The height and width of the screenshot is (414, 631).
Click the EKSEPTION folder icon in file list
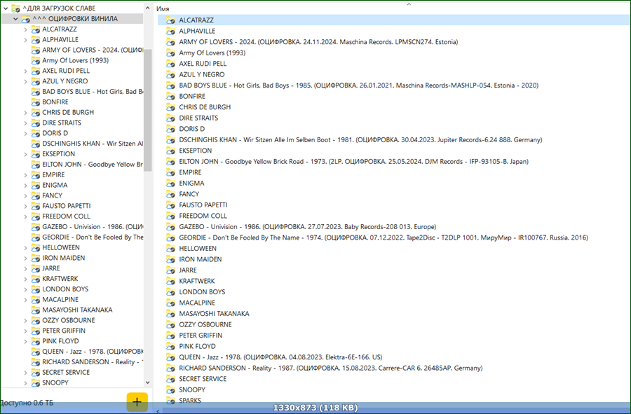click(x=170, y=151)
